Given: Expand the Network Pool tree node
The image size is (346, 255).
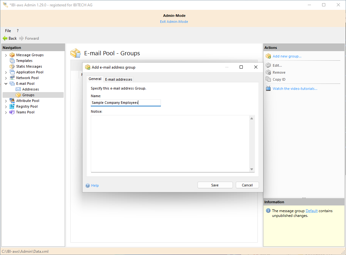Looking at the screenshot, I should pyautogui.click(x=6, y=78).
